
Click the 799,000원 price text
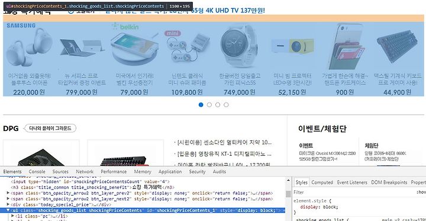point(82,92)
